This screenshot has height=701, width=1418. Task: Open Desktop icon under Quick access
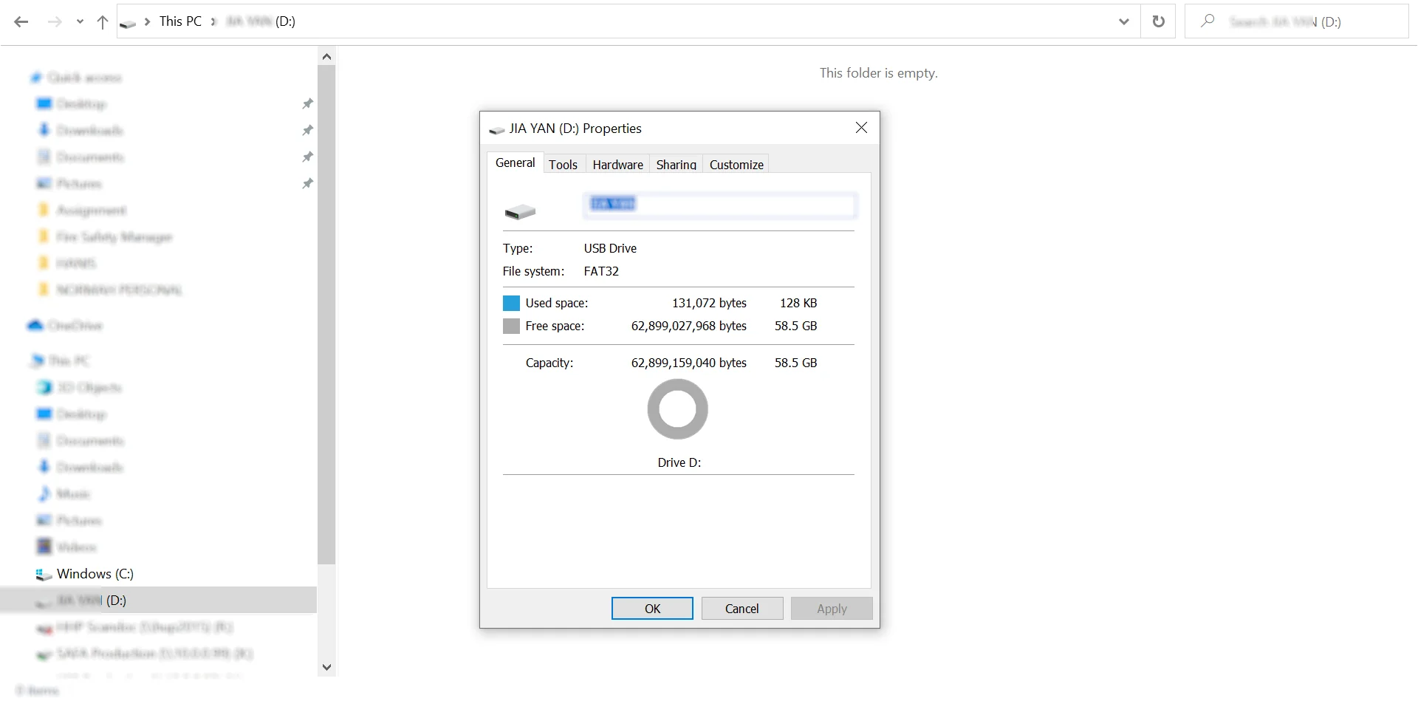pyautogui.click(x=44, y=104)
